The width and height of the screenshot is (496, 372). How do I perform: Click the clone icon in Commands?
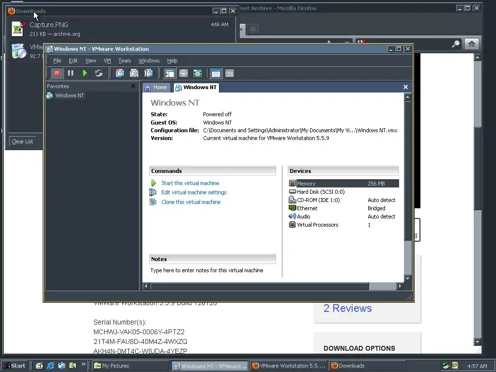coord(153,202)
